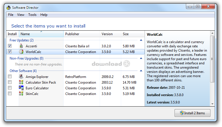Screen dimensions: 222x127
Task: Check the Amiga Explorer install checkbox
Action: click(10, 77)
